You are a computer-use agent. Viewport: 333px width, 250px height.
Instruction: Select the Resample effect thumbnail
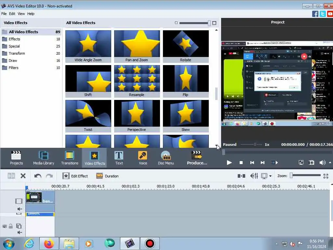coord(137,81)
